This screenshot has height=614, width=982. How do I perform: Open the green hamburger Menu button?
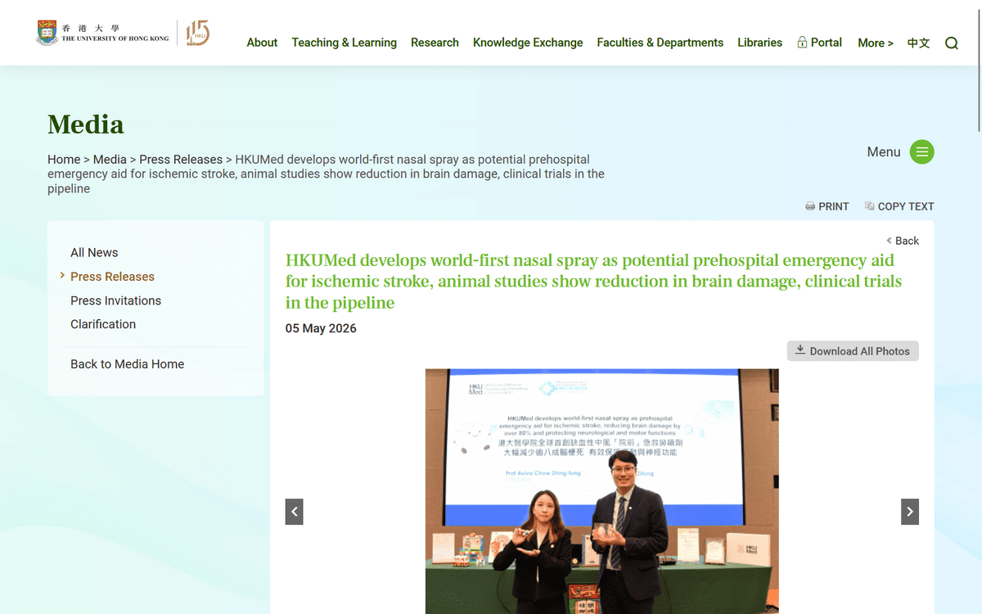point(921,151)
